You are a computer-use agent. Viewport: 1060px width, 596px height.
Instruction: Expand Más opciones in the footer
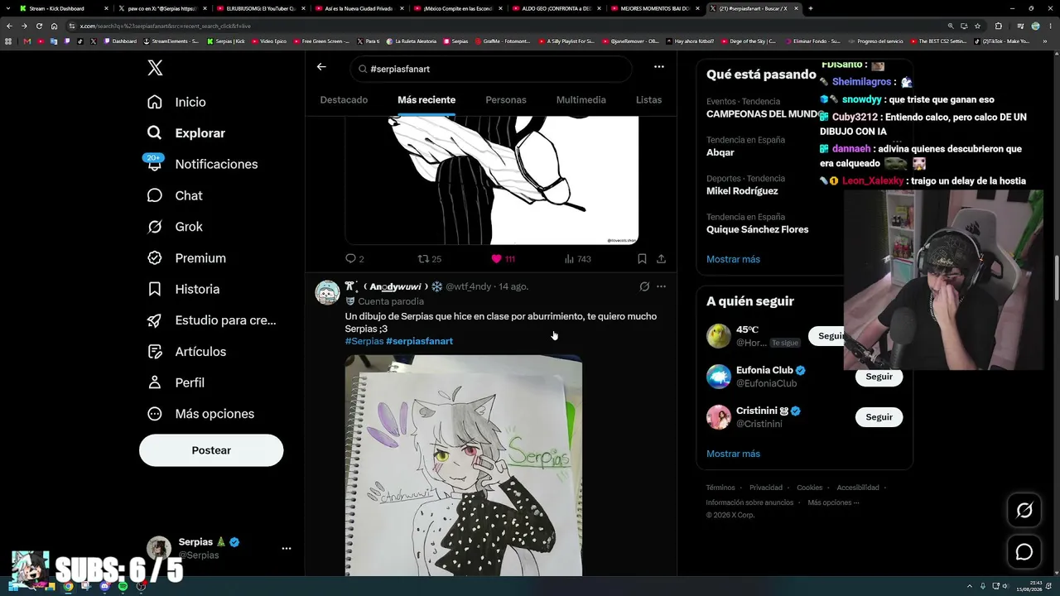833,502
